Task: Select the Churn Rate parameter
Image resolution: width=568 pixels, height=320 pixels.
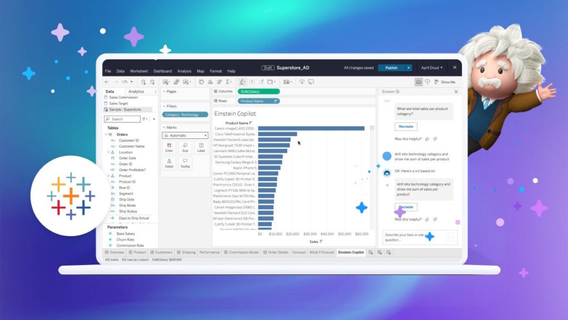Action: 125,240
